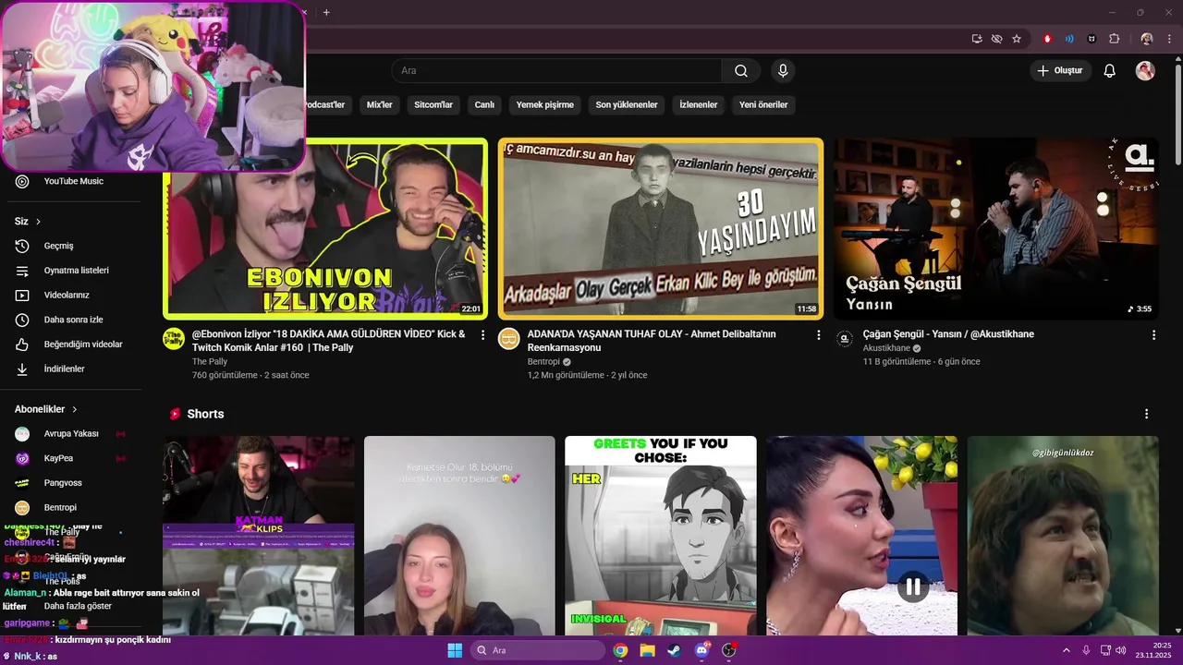The image size is (1183, 665).
Task: Click the black cat-face extension icon
Action: (1092, 39)
